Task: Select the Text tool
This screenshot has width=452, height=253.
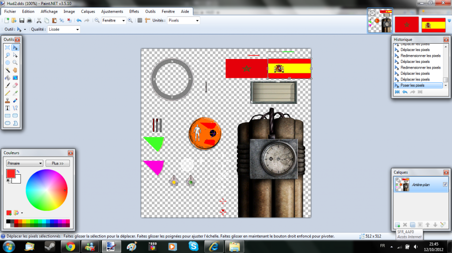Action: point(8,108)
